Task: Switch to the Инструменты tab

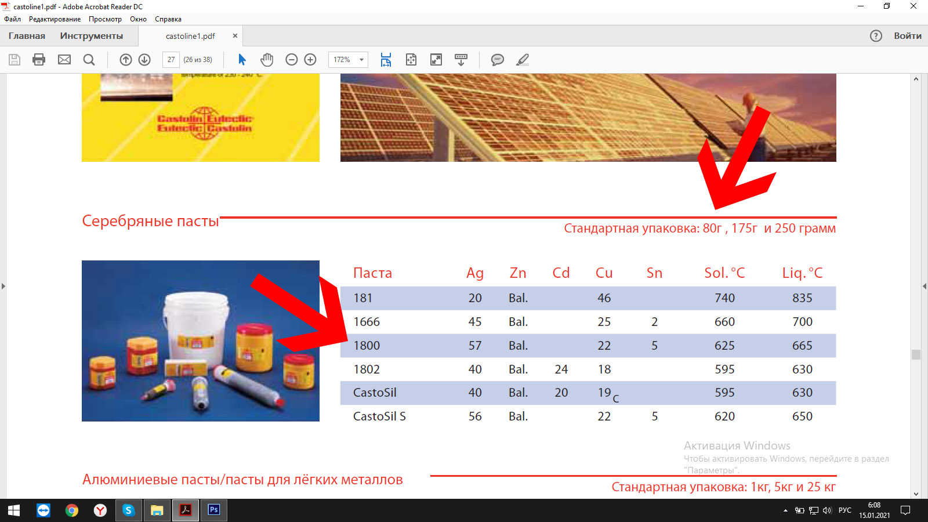Action: click(92, 36)
